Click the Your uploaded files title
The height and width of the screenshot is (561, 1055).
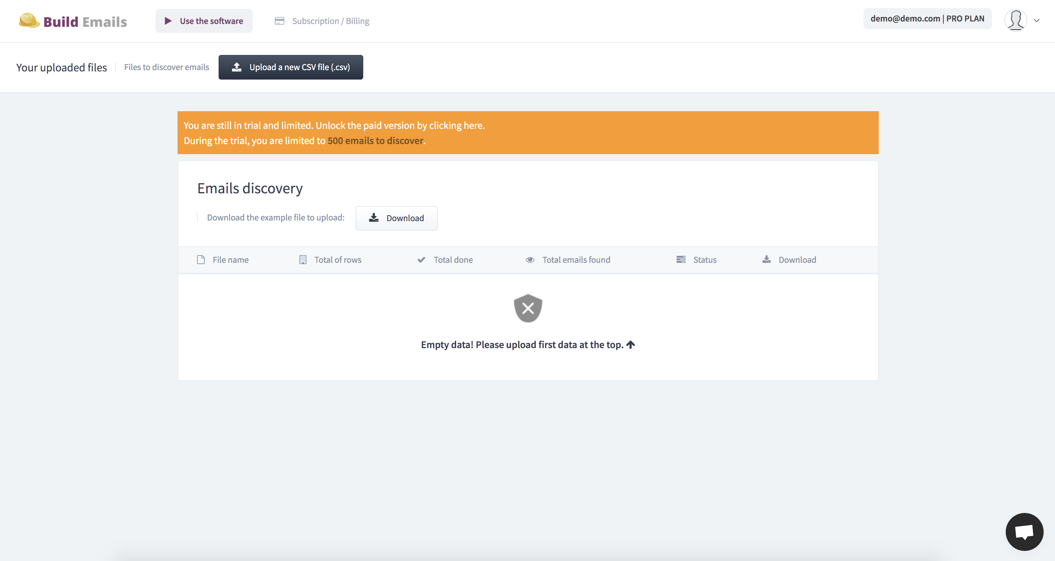[x=61, y=67]
